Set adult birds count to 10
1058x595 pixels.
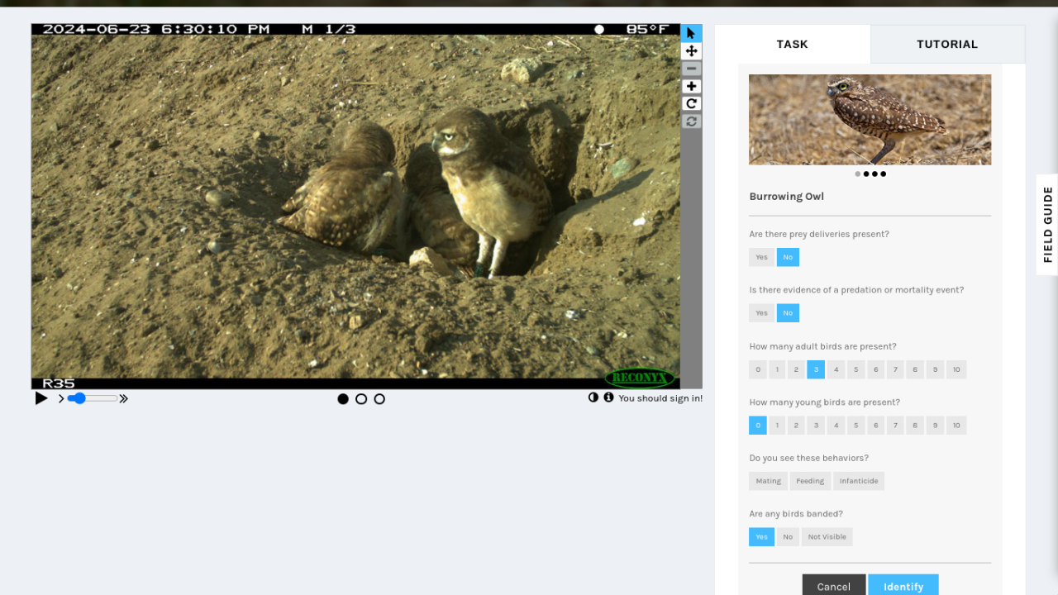tap(956, 369)
